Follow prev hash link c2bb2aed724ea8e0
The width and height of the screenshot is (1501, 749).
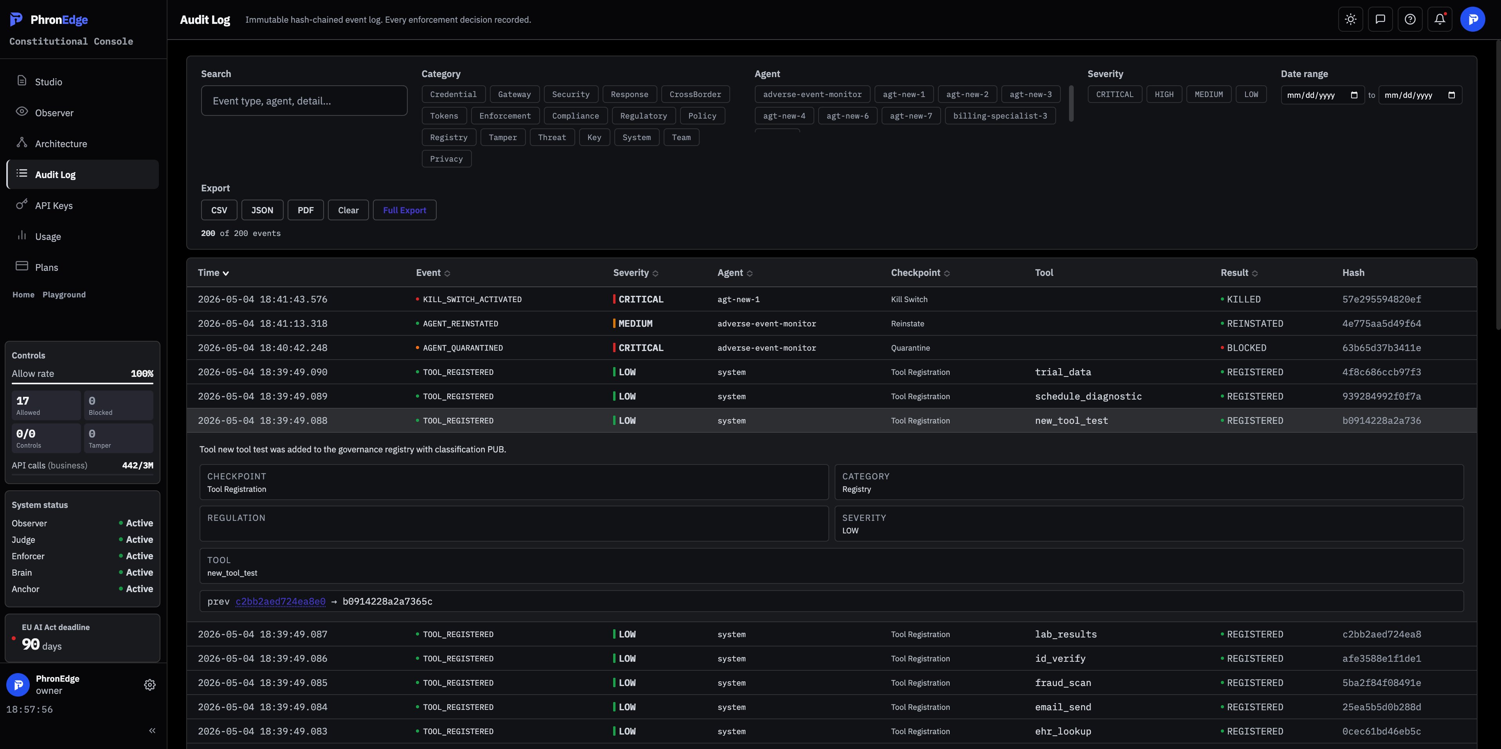click(280, 601)
